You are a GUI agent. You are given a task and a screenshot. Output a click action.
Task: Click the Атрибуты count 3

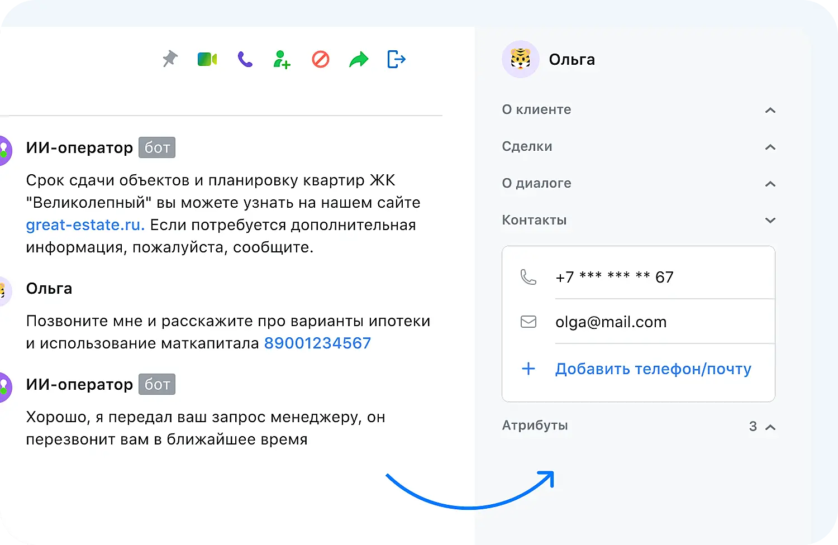pyautogui.click(x=753, y=427)
